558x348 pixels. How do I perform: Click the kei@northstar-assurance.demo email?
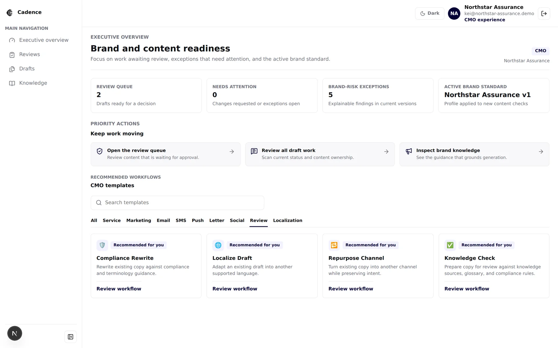click(499, 13)
